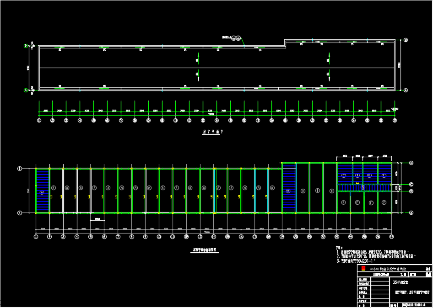Select note 1 mentioning thickness "120"
The image size is (433, 308).
pos(373,252)
